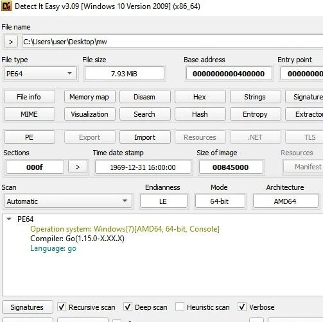The width and height of the screenshot is (323, 322).
Task: Enable the Heuristic scan checkbox
Action: (180, 307)
